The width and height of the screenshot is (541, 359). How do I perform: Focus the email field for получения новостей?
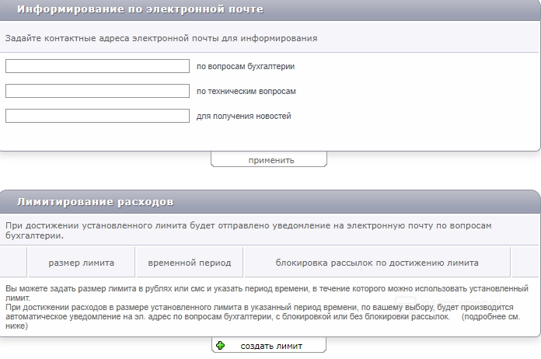coord(97,116)
